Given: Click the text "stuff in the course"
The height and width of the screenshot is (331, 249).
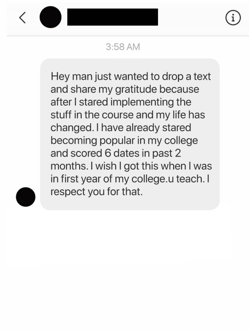Looking at the screenshot, I should coord(92,115).
